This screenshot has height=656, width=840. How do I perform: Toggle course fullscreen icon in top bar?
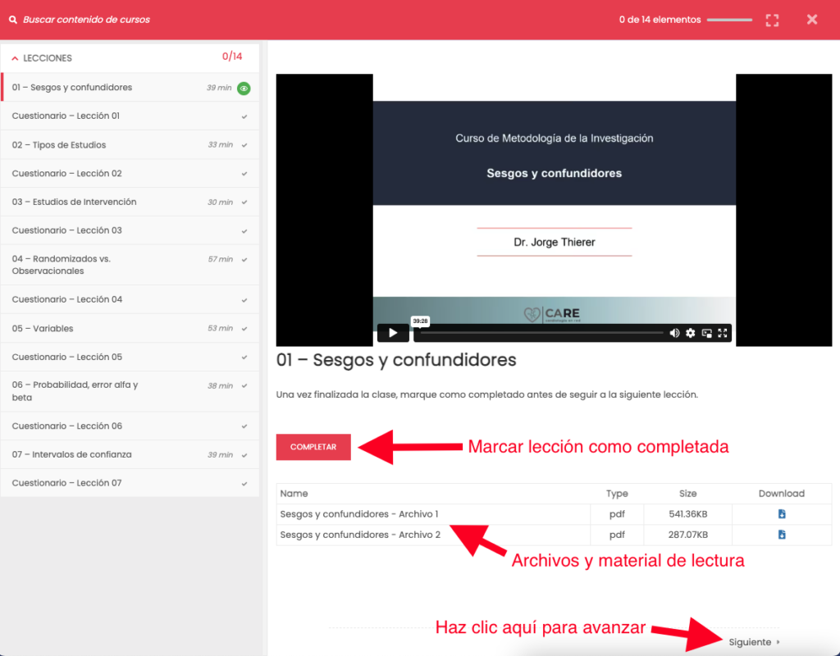[772, 20]
